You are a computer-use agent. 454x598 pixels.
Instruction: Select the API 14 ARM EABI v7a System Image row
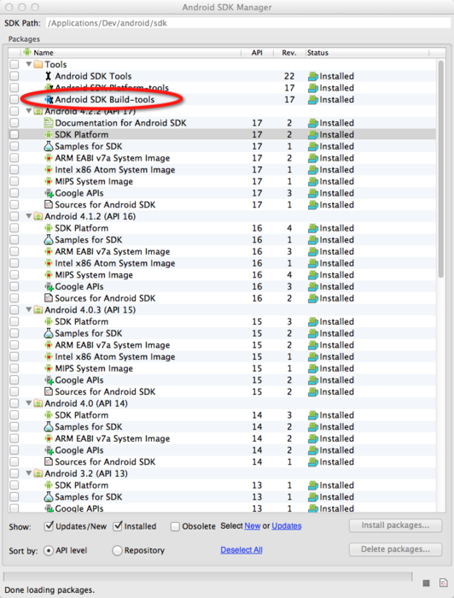point(223,438)
